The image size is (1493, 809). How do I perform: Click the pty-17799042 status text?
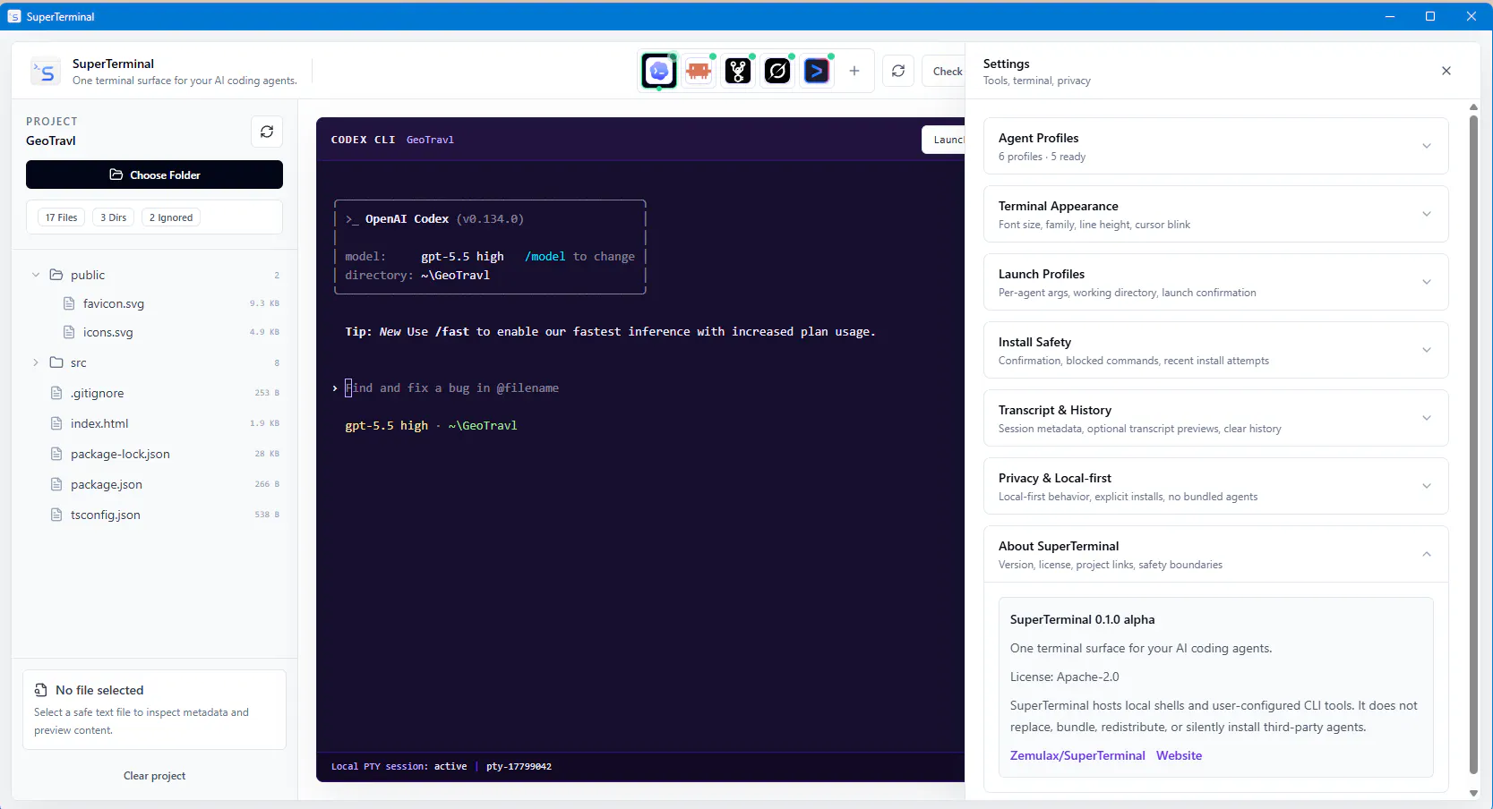[519, 766]
